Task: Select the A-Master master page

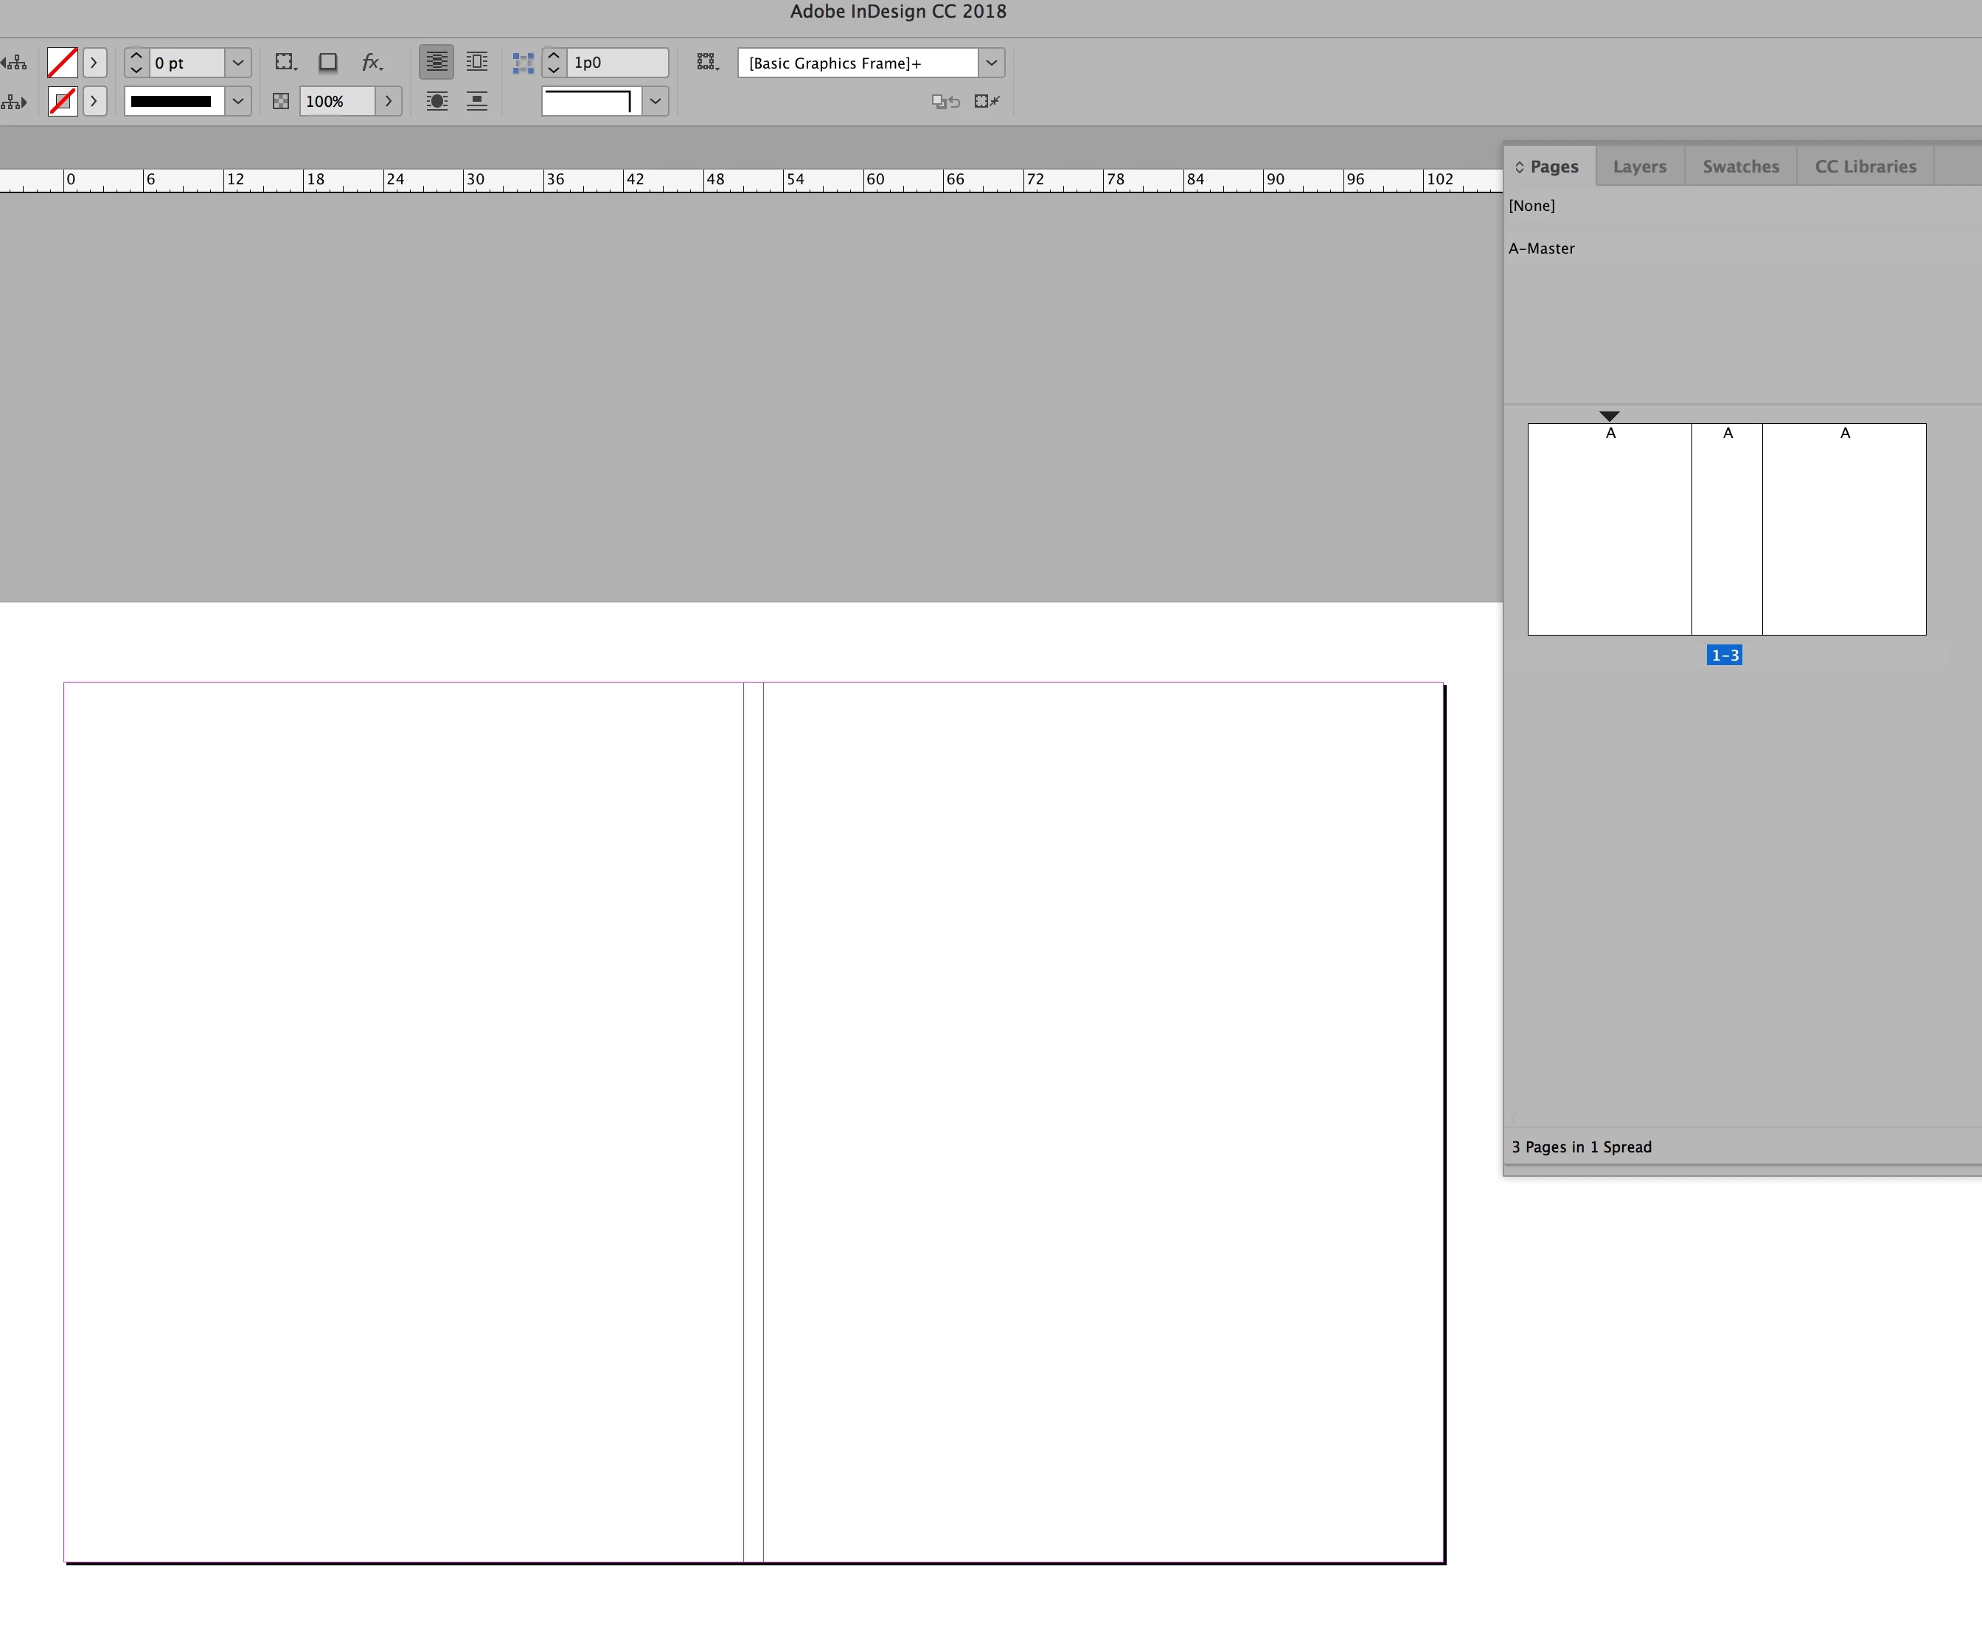Action: tap(1541, 248)
